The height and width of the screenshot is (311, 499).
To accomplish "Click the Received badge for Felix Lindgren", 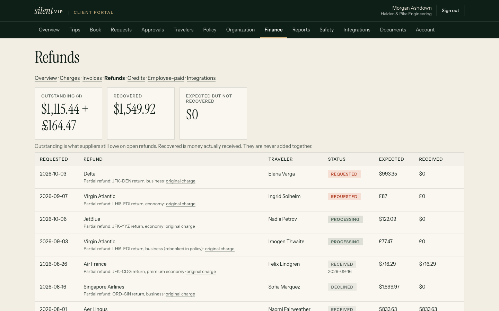I will click(x=342, y=264).
